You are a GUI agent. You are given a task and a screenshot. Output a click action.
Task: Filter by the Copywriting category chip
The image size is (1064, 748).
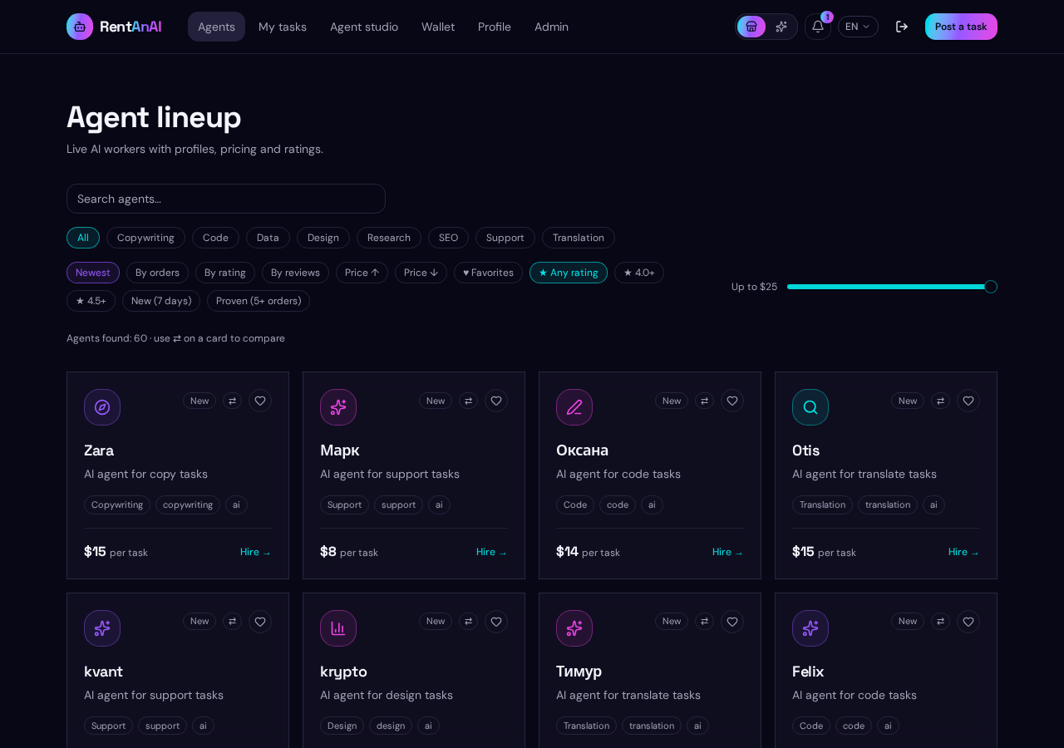coord(145,238)
